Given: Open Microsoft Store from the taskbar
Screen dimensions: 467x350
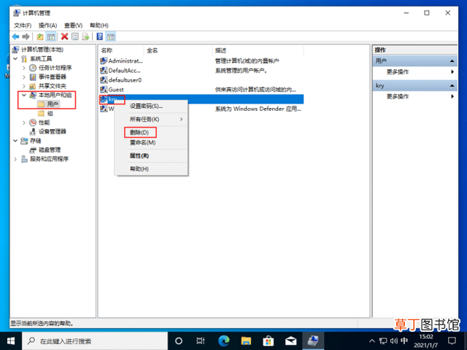Looking at the screenshot, I should [x=269, y=341].
